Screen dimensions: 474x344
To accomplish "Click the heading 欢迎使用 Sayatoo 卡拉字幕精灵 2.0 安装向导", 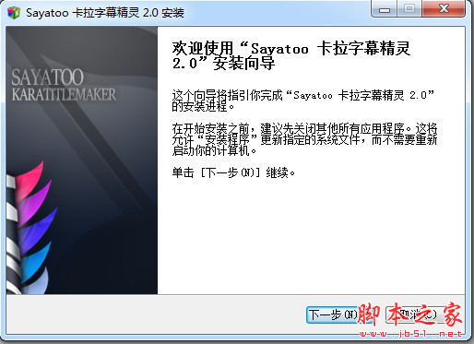I will click(x=291, y=55).
